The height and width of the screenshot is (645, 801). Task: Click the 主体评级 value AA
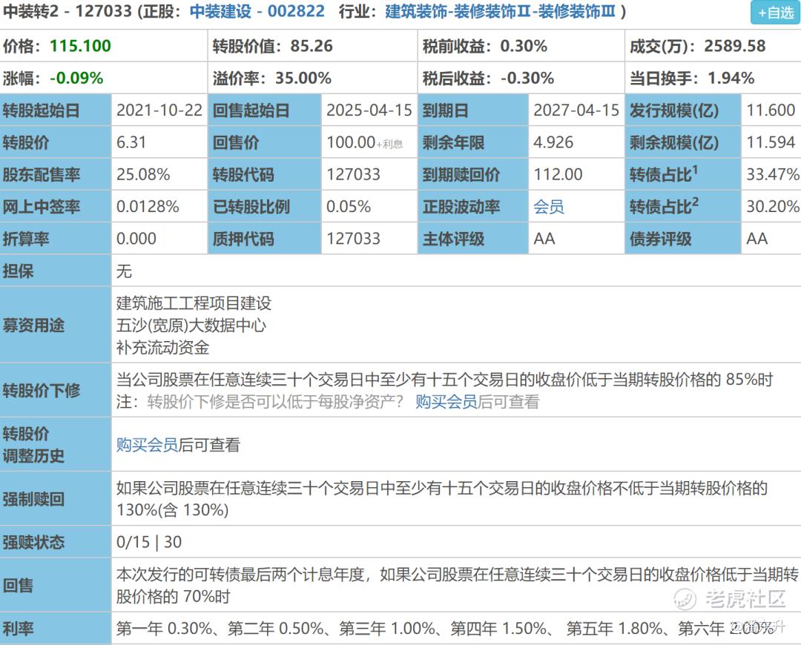pos(544,239)
